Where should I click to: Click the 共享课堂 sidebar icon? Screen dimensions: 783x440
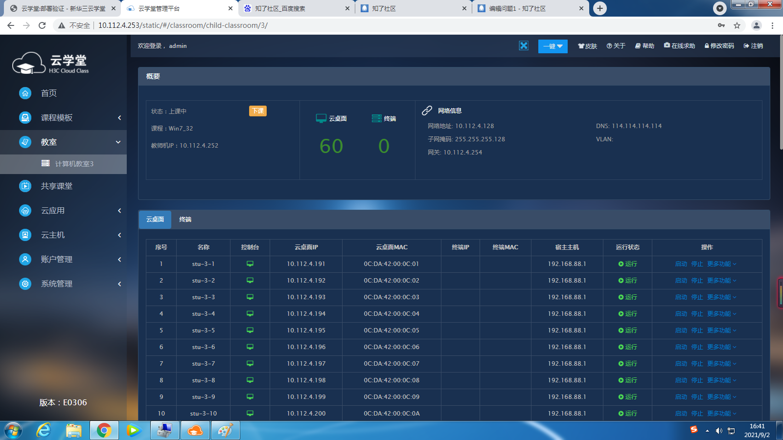pos(25,186)
